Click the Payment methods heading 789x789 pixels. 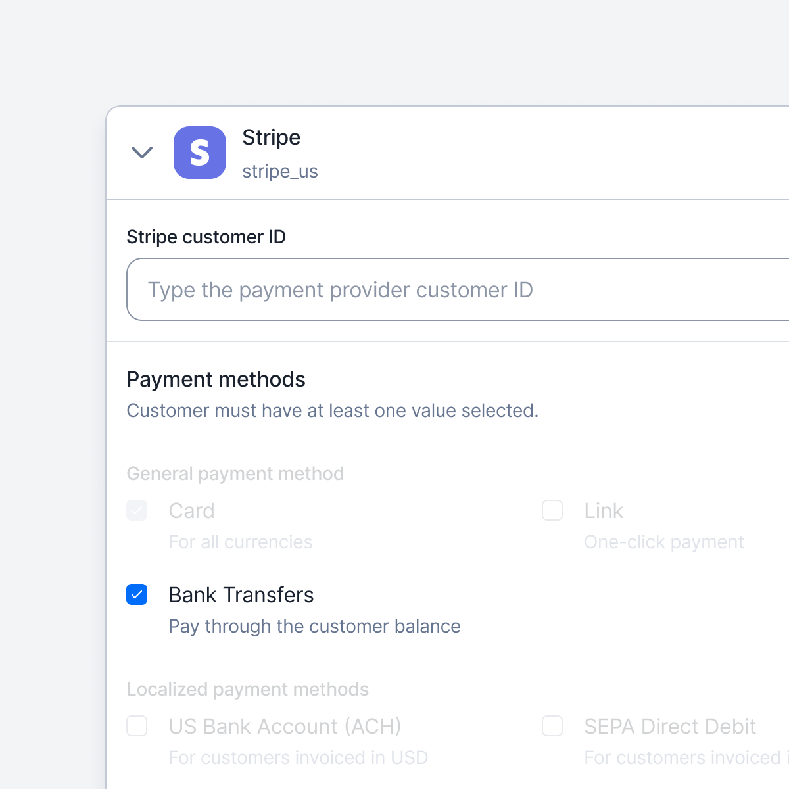pyautogui.click(x=216, y=379)
